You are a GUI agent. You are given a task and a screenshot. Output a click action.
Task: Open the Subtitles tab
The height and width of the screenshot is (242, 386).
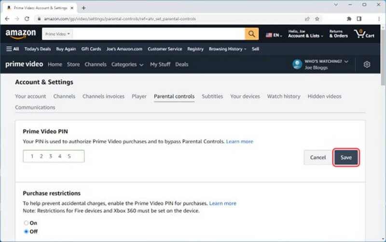tap(212, 96)
